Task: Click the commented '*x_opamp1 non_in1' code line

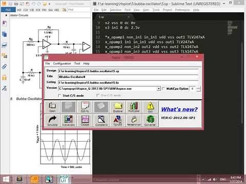Action: [155, 37]
